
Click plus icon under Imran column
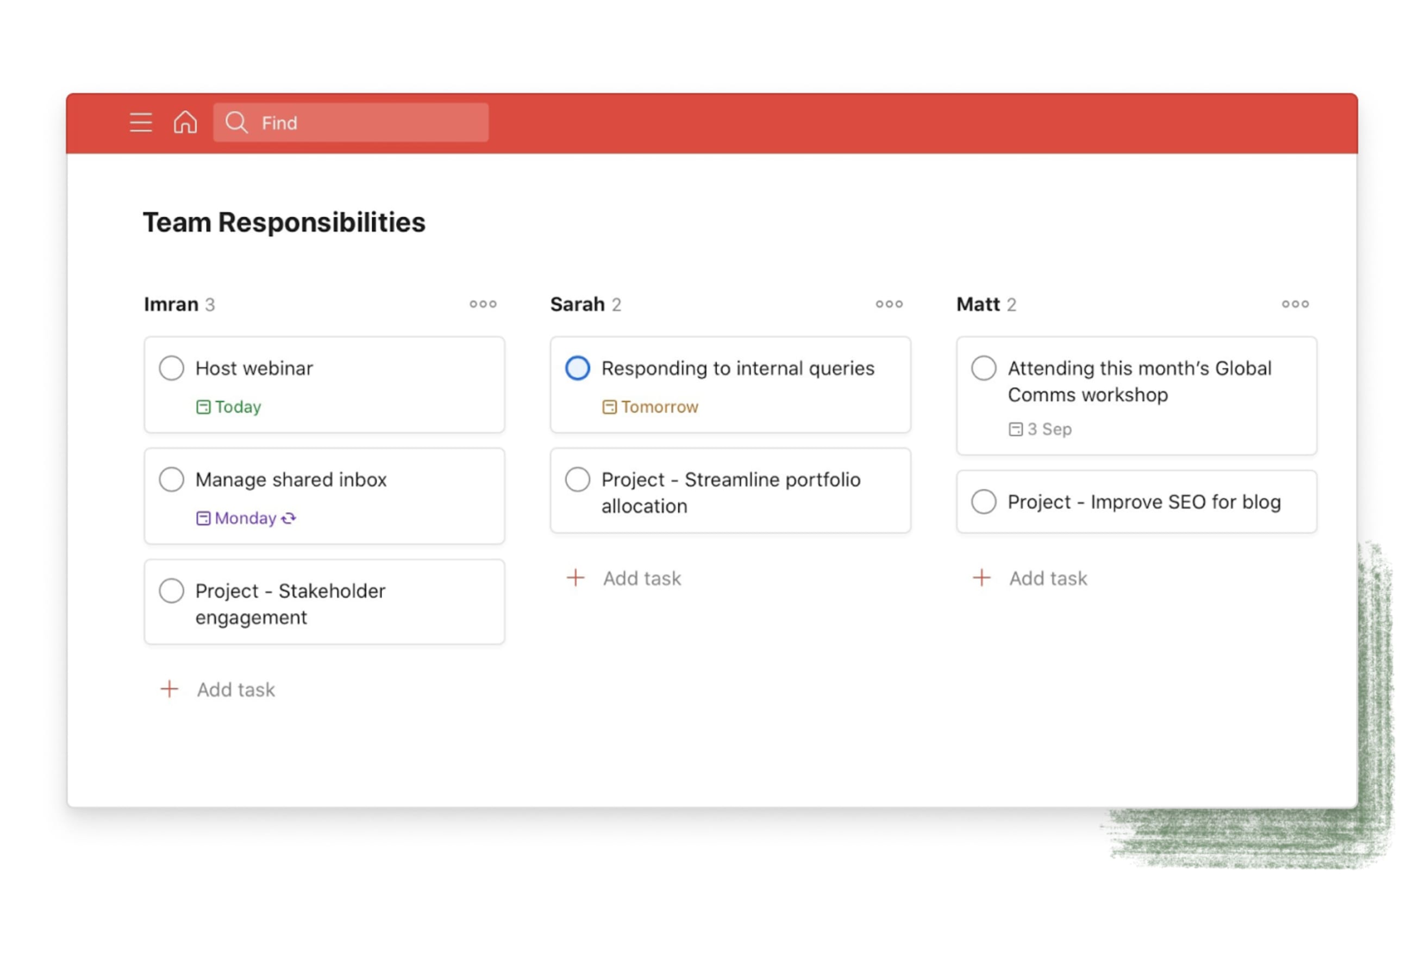(x=170, y=689)
